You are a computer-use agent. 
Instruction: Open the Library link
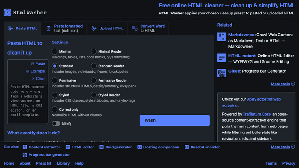[x=63, y=163]
